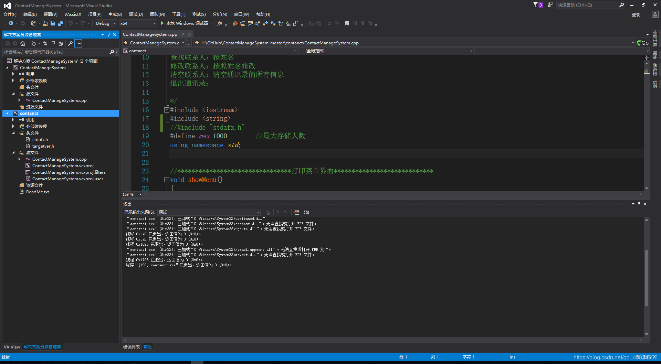Open the 生成(B) menu
Viewport: 661px width, 364px height.
click(115, 14)
